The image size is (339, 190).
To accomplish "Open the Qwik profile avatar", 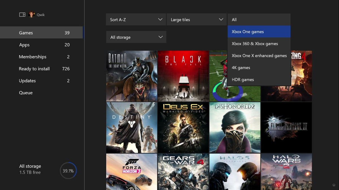I will click(32, 15).
